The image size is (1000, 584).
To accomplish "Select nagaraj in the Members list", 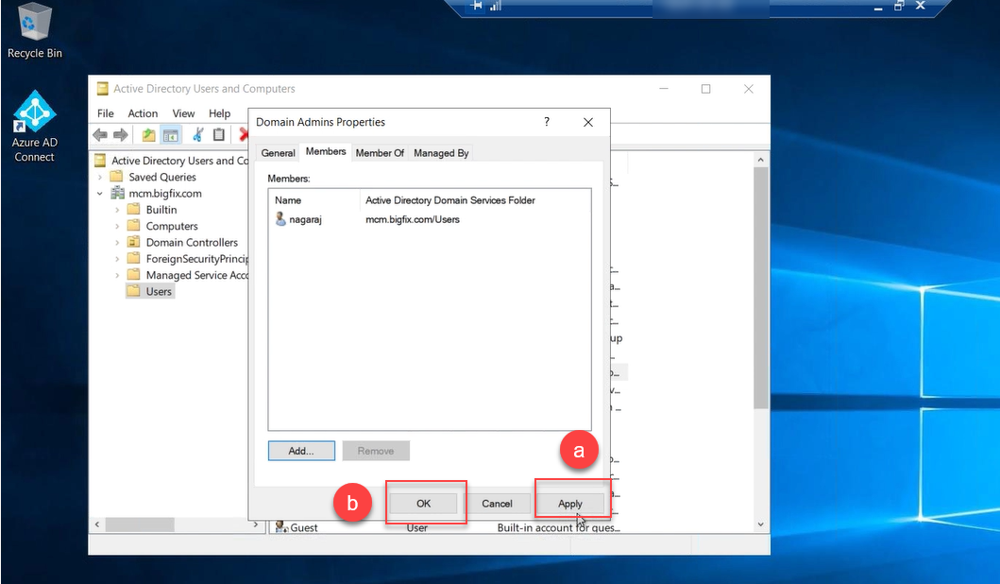I will point(305,219).
